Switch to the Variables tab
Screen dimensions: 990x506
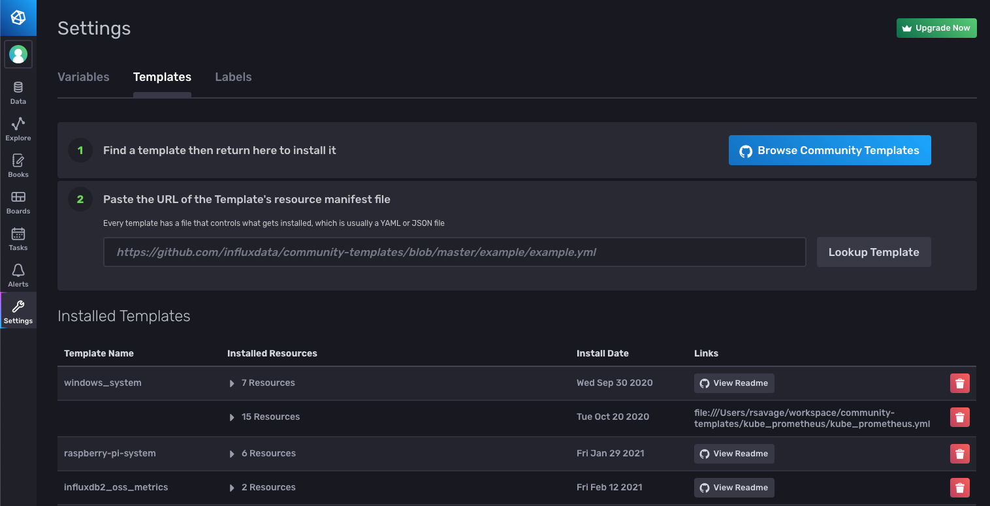pos(83,76)
